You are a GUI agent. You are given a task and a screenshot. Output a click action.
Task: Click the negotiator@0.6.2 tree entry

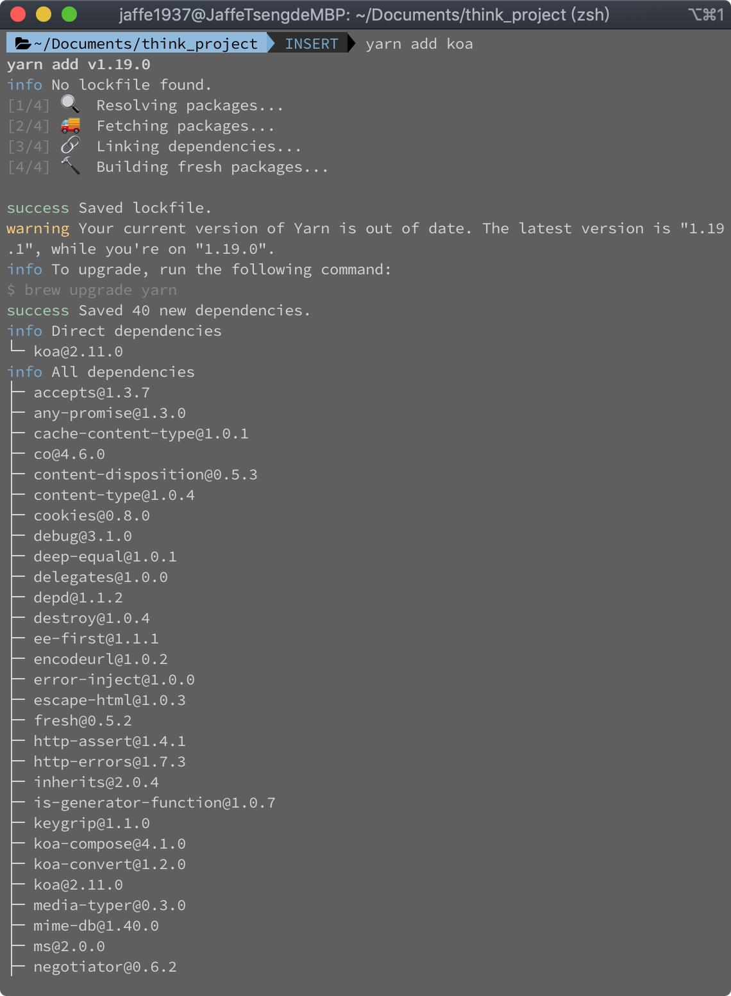[x=105, y=967]
